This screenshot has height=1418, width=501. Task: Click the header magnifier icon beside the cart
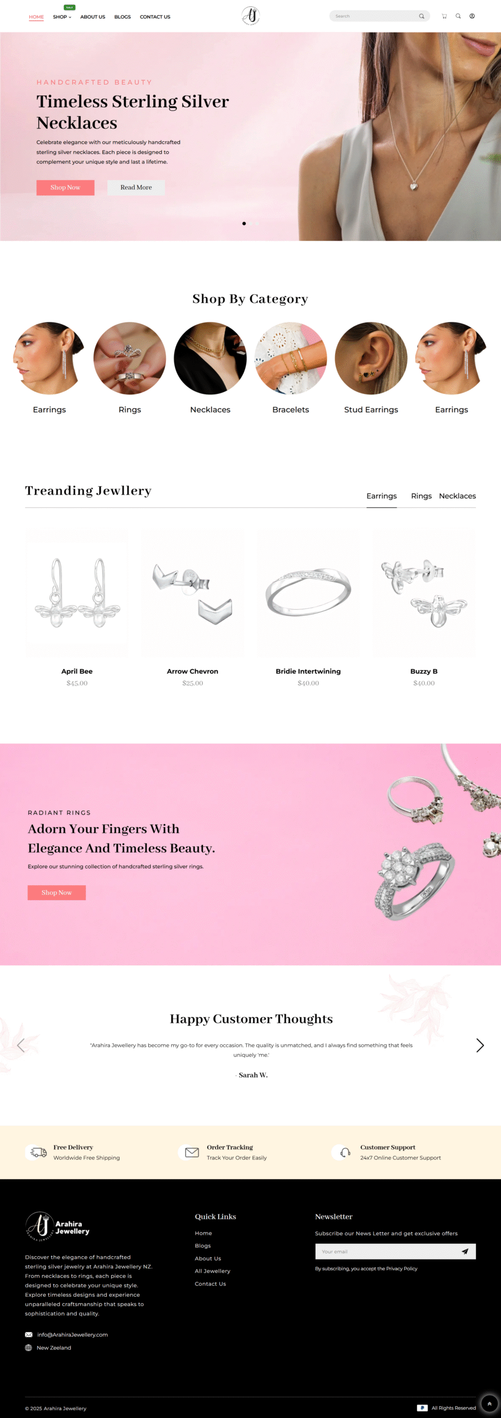coord(458,16)
